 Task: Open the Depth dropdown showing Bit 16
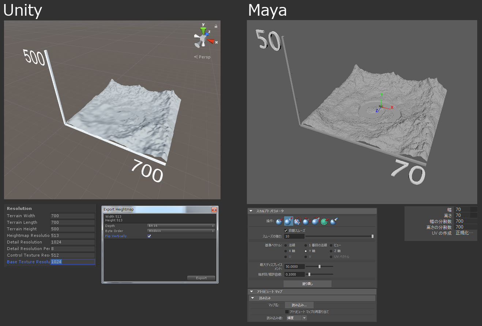pos(180,226)
